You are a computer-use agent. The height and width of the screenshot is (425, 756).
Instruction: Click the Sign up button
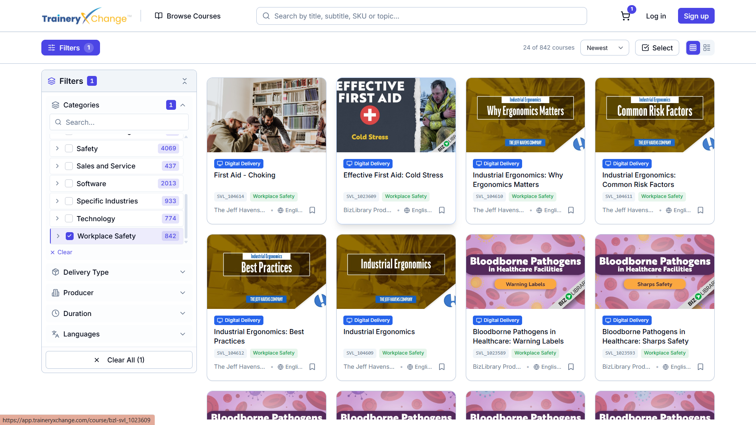click(x=696, y=16)
